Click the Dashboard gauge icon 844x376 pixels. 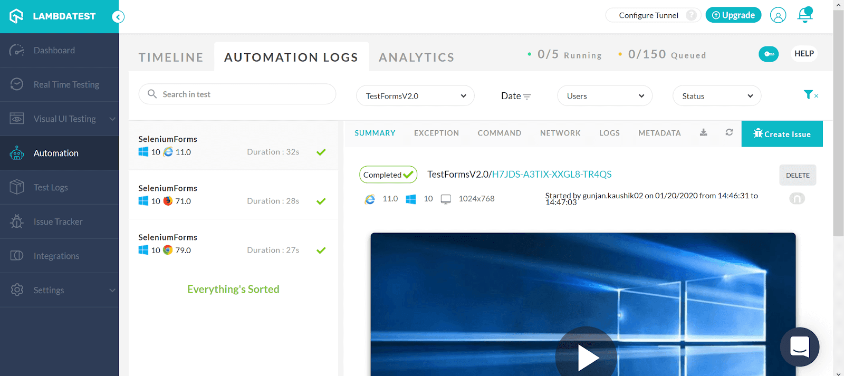pos(17,51)
